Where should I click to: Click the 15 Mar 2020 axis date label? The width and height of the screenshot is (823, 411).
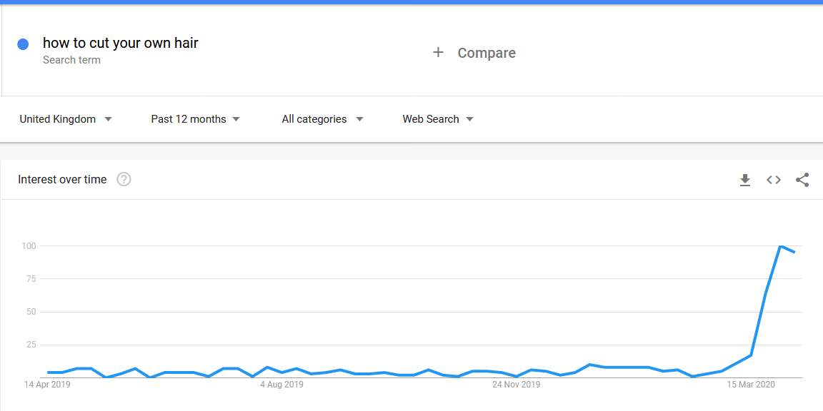click(751, 385)
